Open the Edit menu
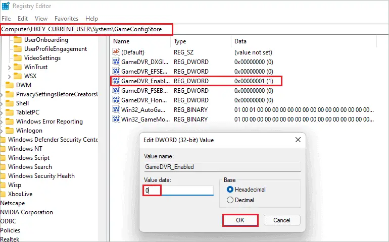The image size is (389, 242). tap(23, 19)
